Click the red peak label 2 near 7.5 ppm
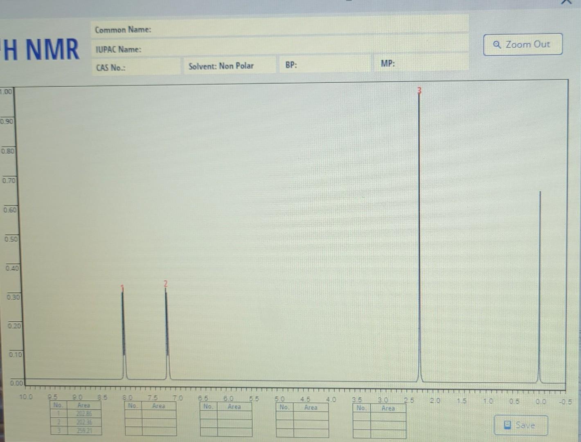581x442 pixels. 166,283
